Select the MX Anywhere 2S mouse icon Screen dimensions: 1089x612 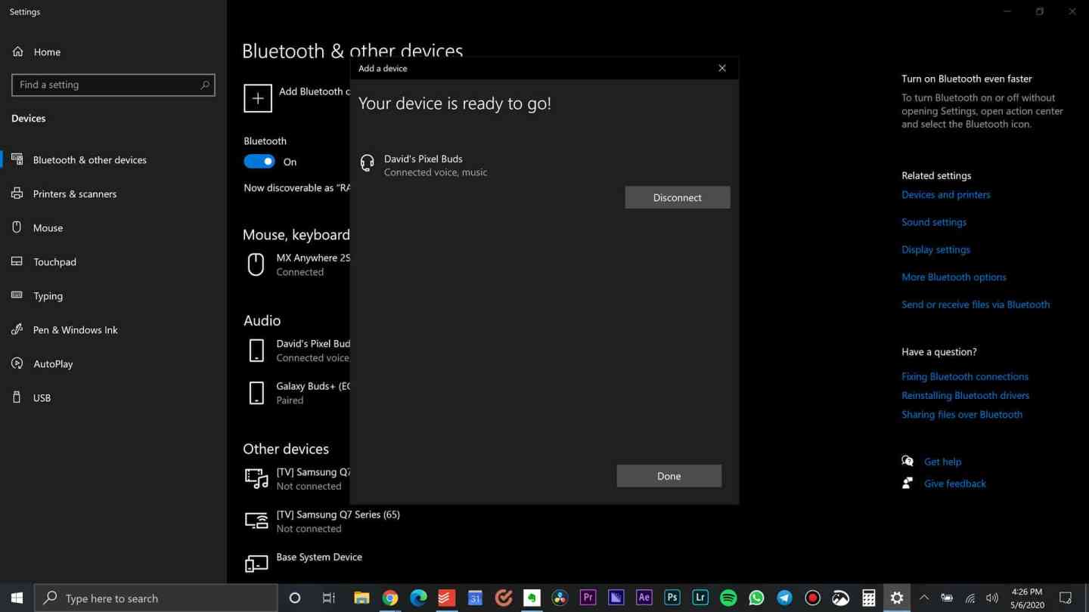point(256,264)
